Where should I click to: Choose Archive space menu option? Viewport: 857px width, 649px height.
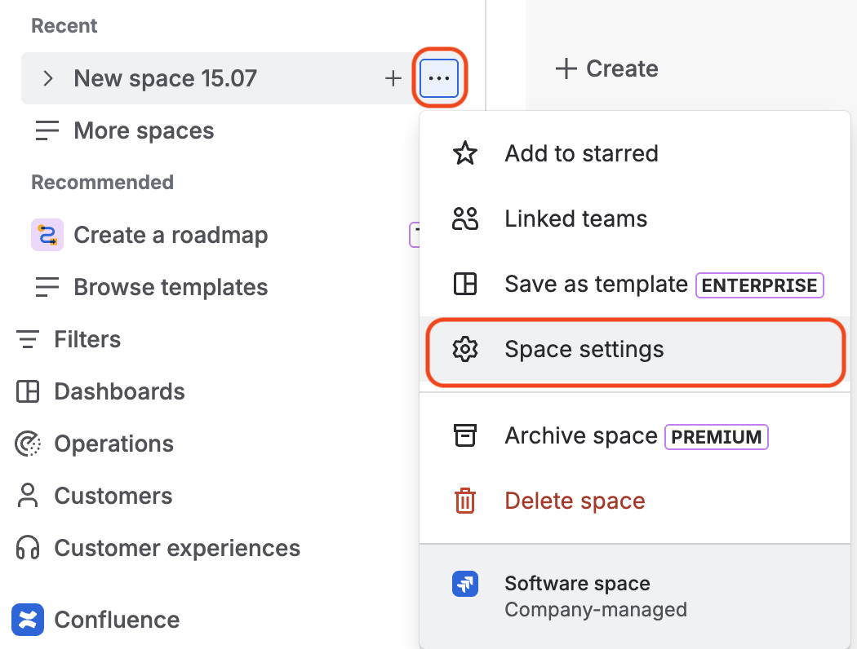click(634, 436)
